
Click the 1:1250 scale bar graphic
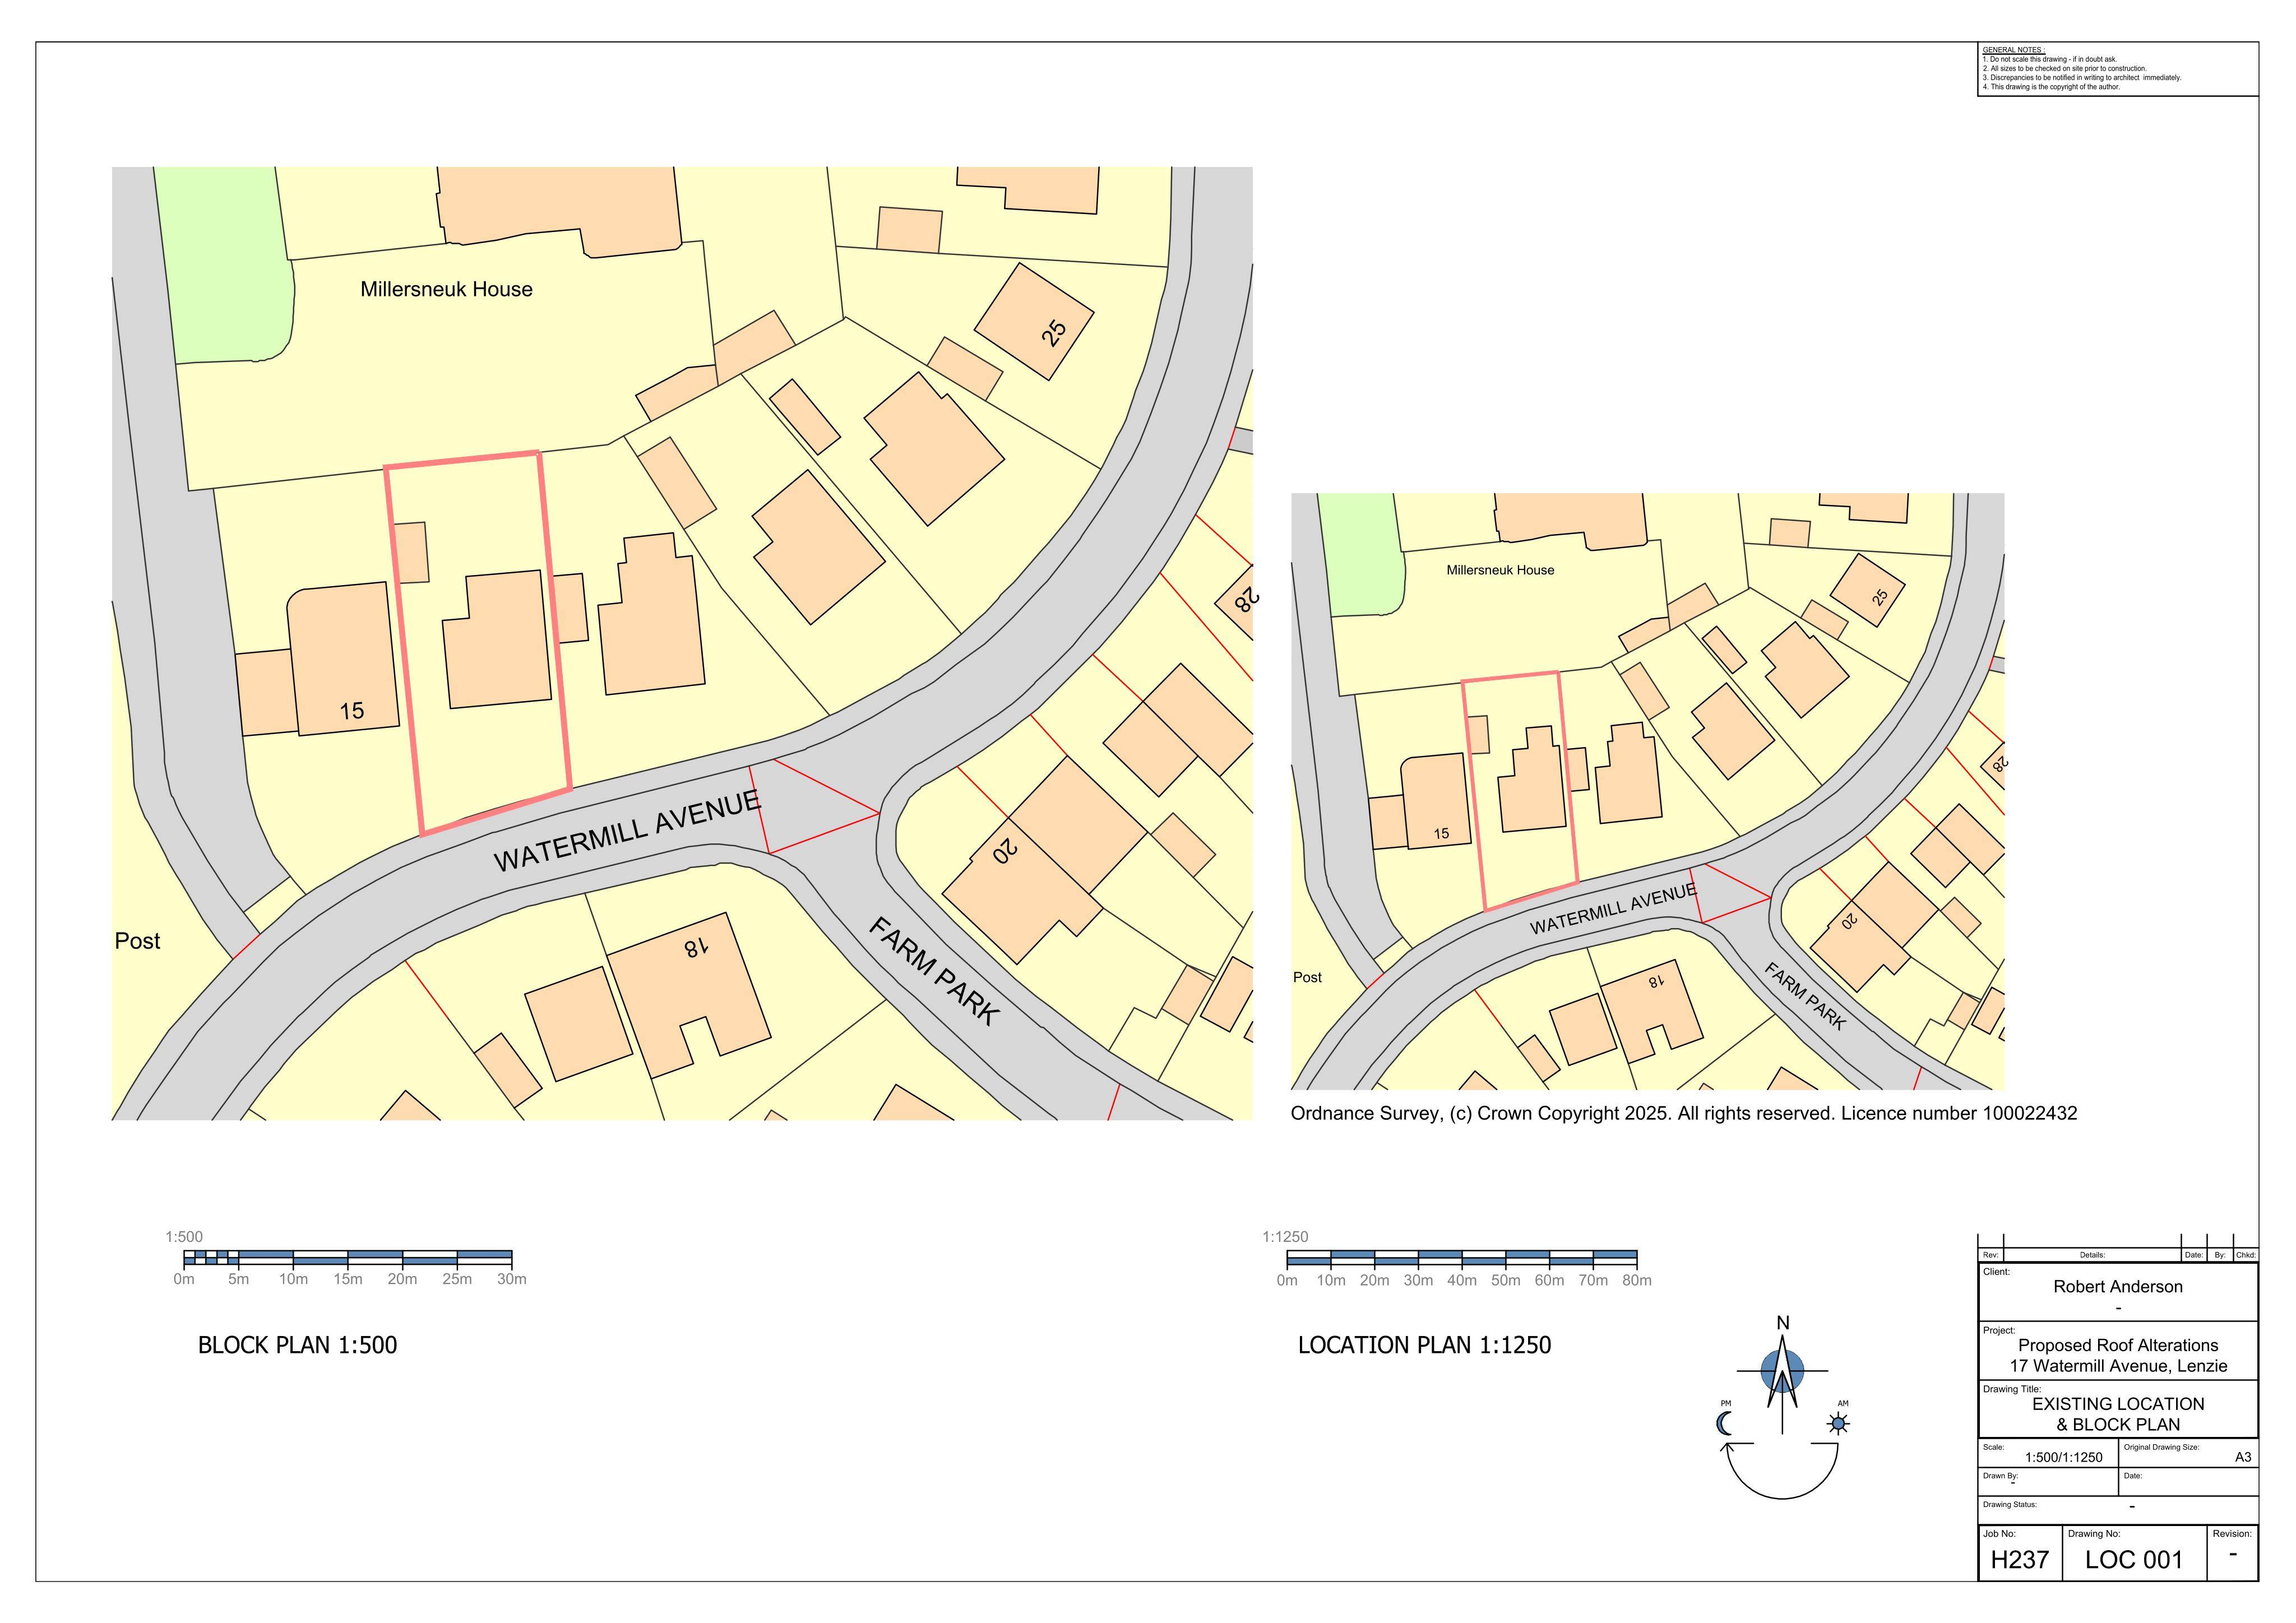coord(1462,1258)
